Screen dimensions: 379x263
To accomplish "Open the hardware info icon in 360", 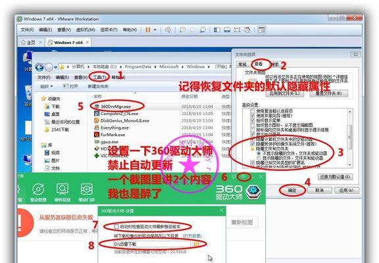I will pos(63,193).
